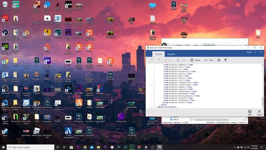
Task: Select the OpenIV desktop shortcut
Action: tap(37, 90)
